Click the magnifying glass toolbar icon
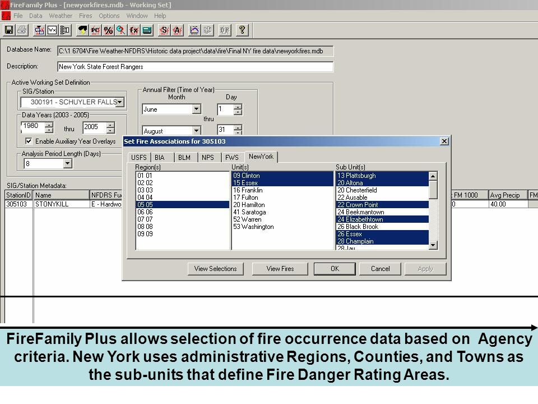Viewport: 538px width, 404px height. pos(121,30)
